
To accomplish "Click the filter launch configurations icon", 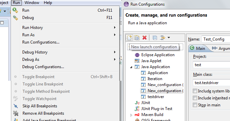I will coord(163,38).
